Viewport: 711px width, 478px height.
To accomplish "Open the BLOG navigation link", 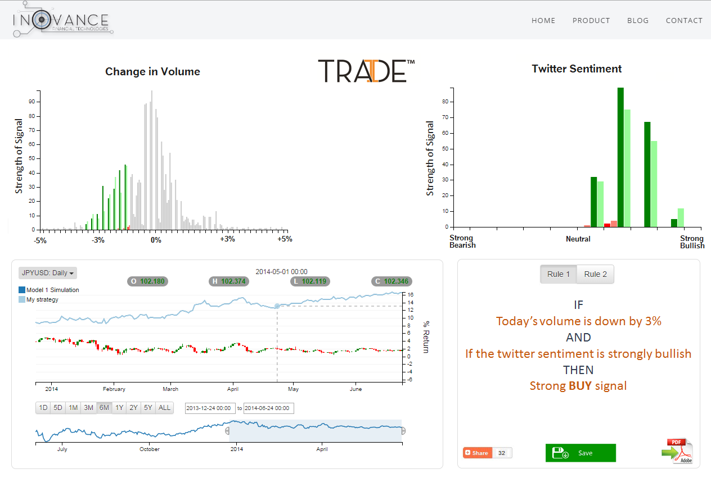I will coord(638,20).
